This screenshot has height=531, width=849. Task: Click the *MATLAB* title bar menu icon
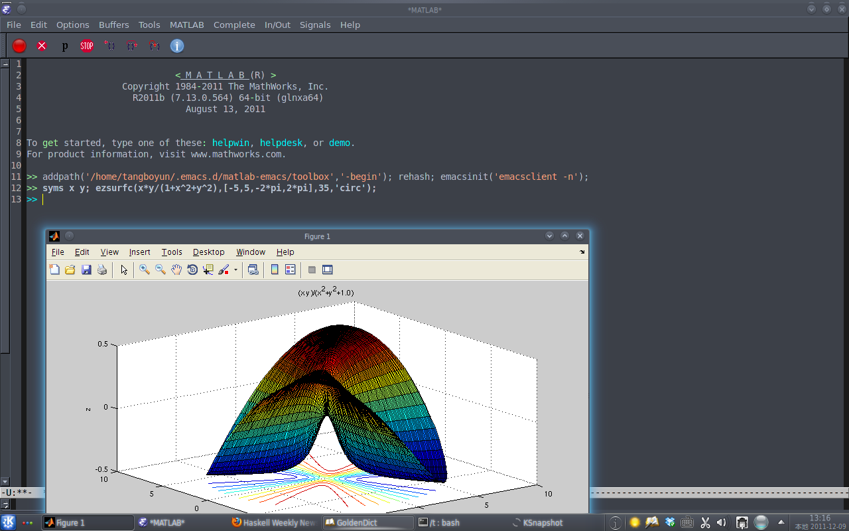pos(7,9)
